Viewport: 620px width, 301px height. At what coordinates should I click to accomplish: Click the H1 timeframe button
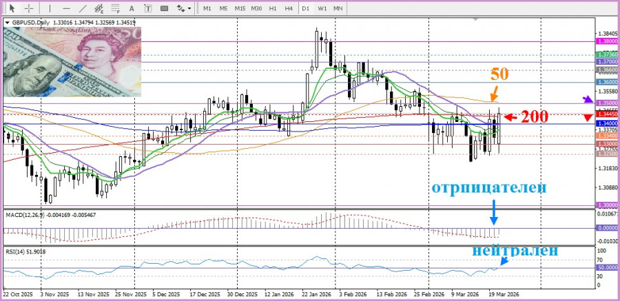(x=273, y=8)
